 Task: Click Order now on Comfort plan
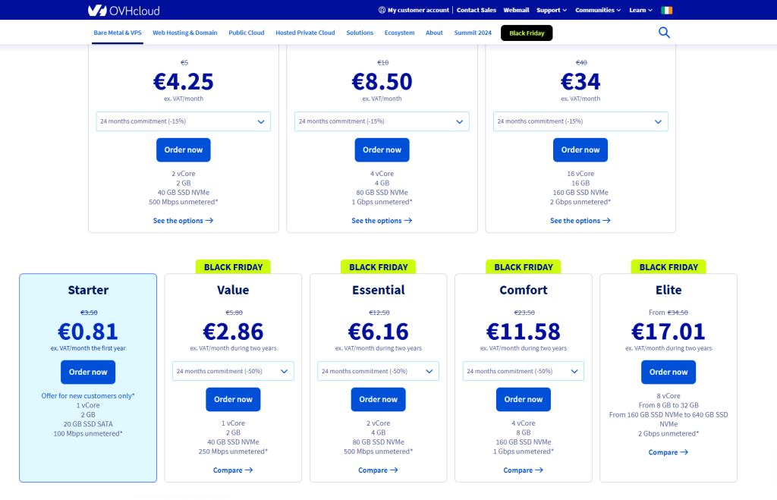[524, 399]
